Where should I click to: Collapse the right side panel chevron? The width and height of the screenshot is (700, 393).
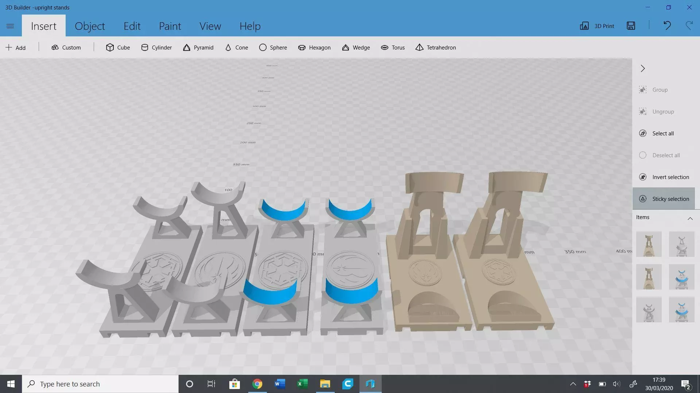[643, 68]
